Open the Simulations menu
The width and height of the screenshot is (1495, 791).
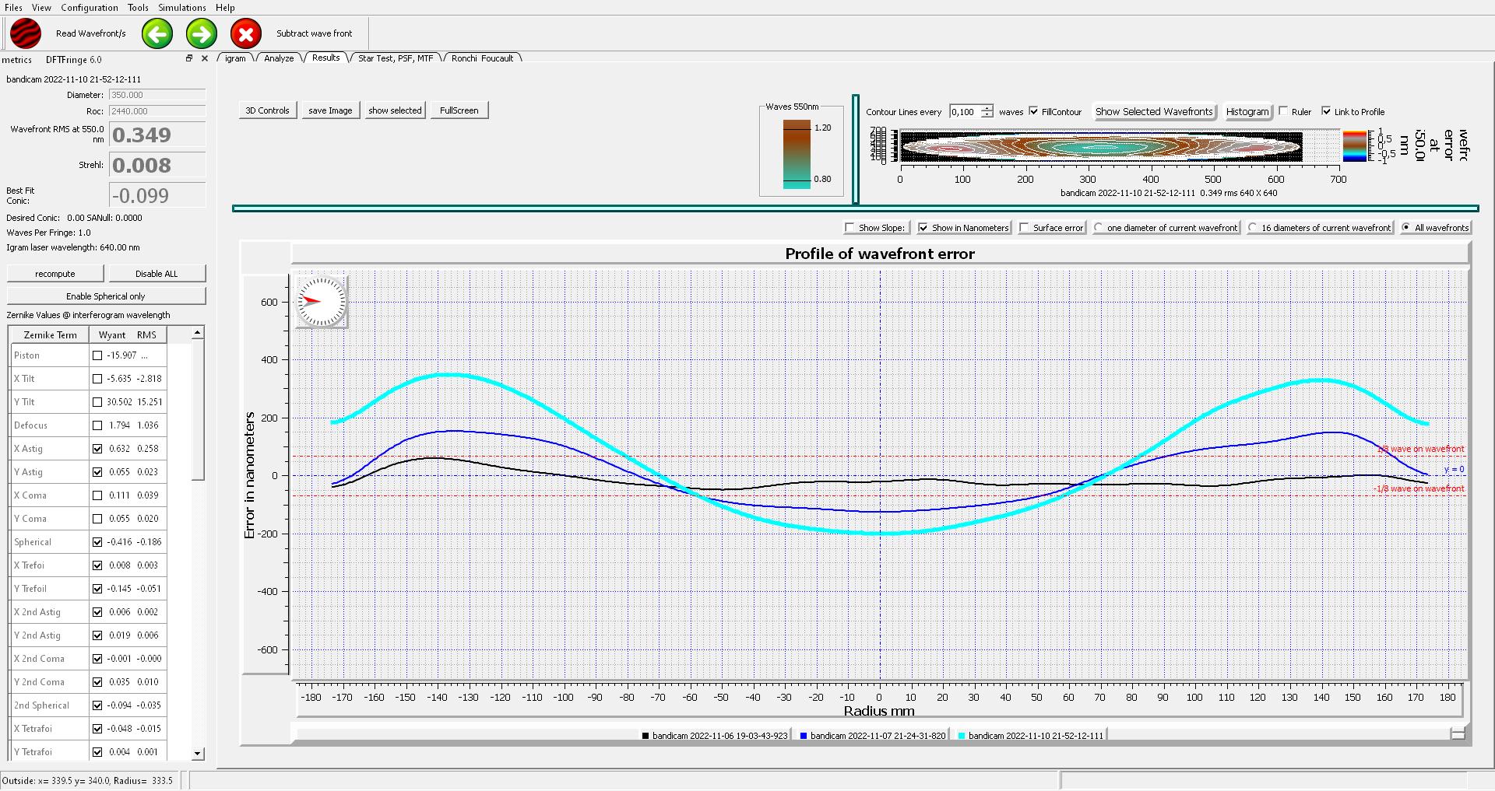pyautogui.click(x=181, y=8)
